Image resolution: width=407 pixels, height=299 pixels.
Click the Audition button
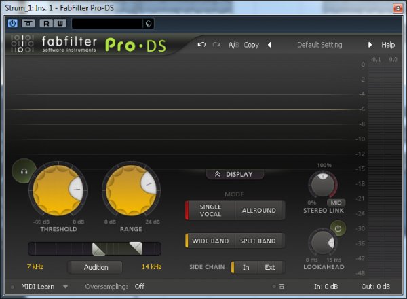(96, 267)
